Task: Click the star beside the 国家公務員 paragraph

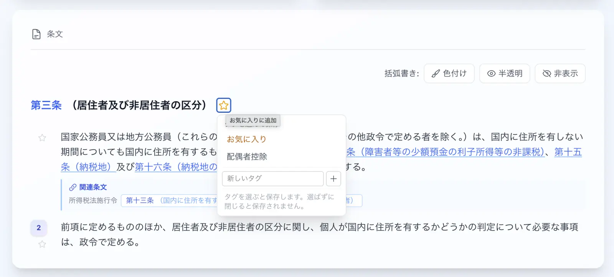Action: (42, 138)
